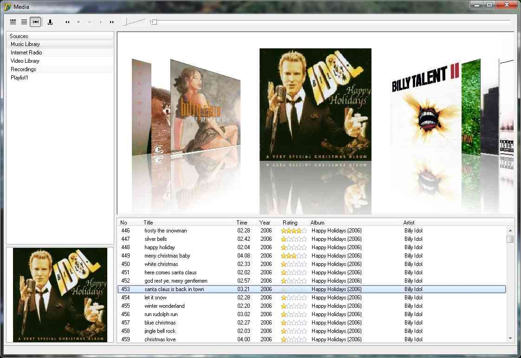Click the now-playing album art in the sidebar
Viewport: 521px width, 358px height.
(x=60, y=295)
